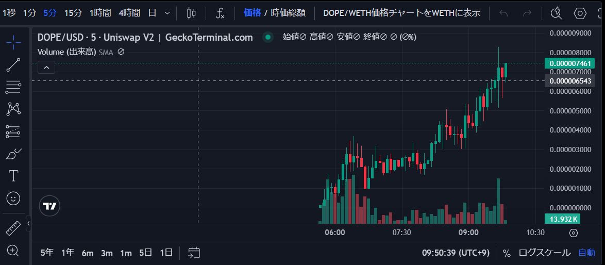Select the 4時間 timeframe
This screenshot has height=265, width=605.
[129, 13]
